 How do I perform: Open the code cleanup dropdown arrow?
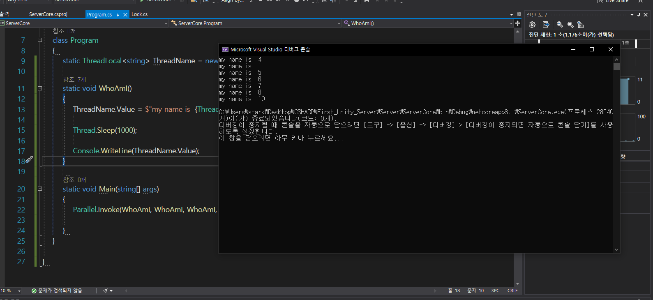[x=111, y=291]
